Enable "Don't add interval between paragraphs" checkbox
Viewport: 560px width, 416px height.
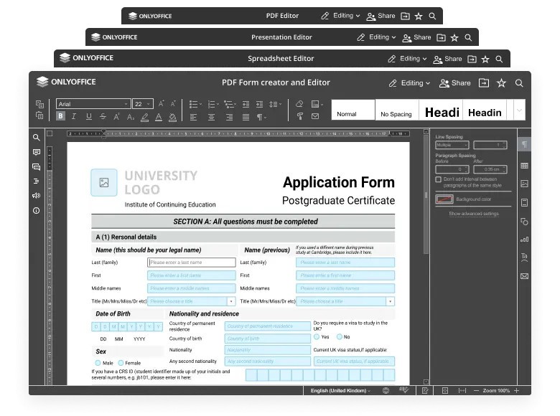(439, 179)
